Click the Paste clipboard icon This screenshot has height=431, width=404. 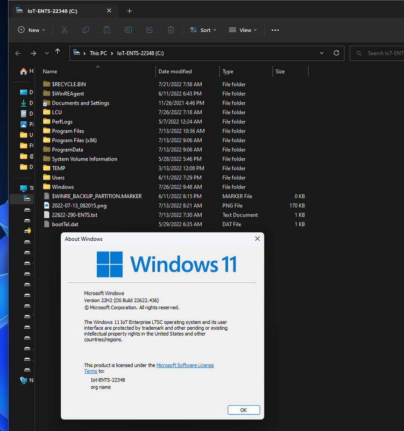coord(107,30)
